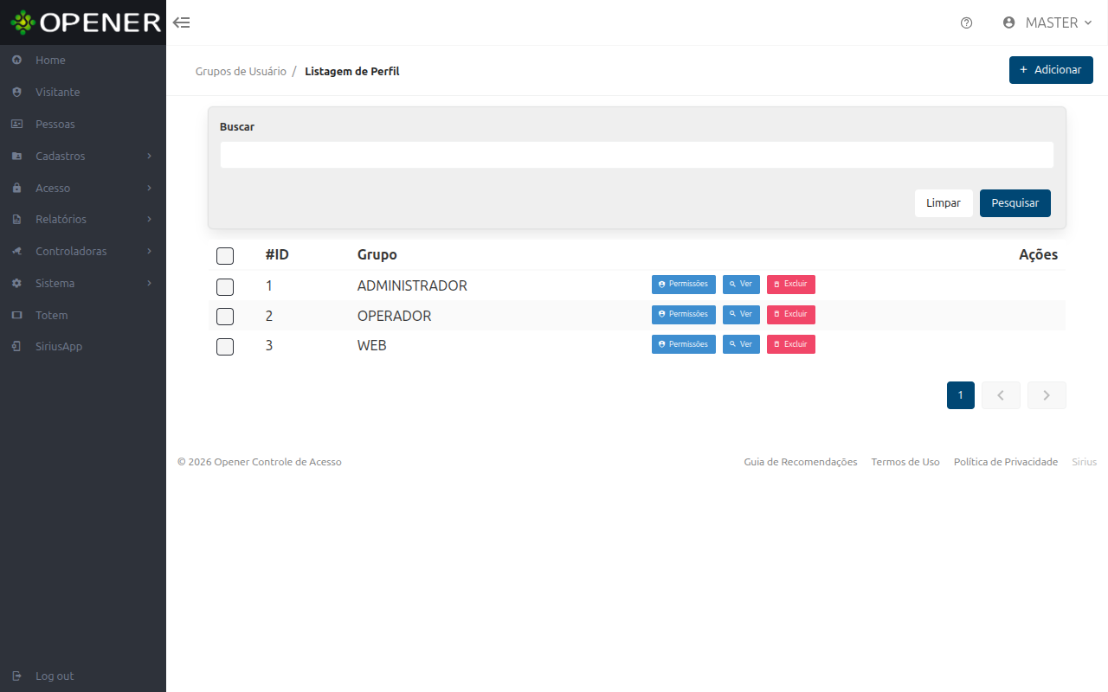The width and height of the screenshot is (1108, 692).
Task: Click the Sirius footer link
Action: (x=1085, y=462)
